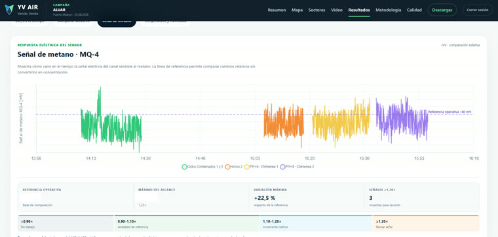Image resolution: width=498 pixels, height=237 pixels.
Task: Click the YV AIR brand name
Action: [x=28, y=7]
